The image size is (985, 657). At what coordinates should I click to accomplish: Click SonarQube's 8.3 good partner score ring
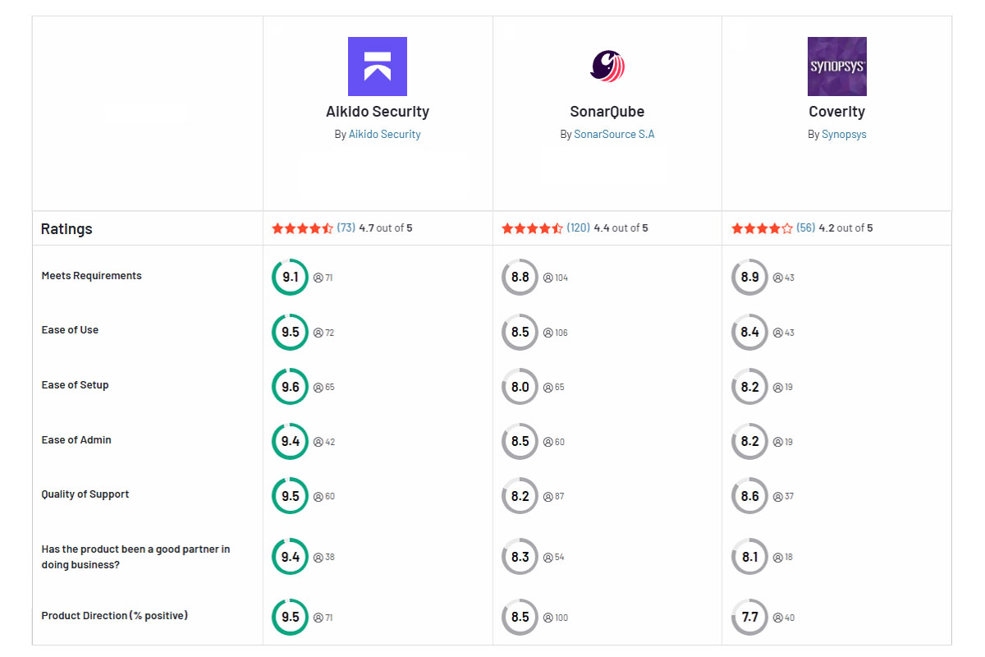pyautogui.click(x=520, y=557)
